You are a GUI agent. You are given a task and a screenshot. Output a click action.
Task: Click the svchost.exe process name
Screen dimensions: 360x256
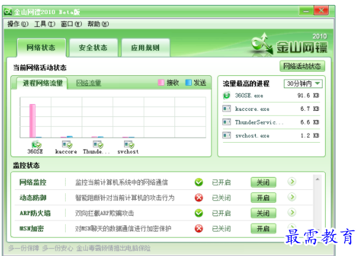point(252,136)
